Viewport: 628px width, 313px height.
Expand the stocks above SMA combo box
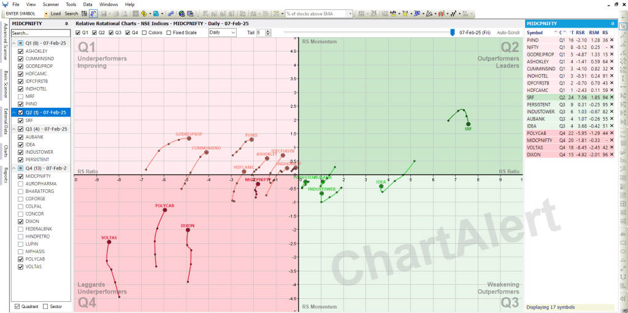pyautogui.click(x=350, y=13)
